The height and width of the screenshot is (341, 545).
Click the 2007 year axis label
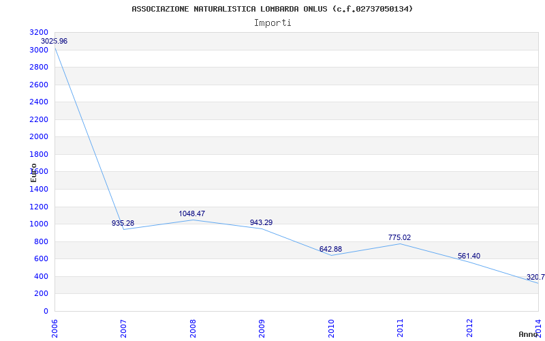coord(124,328)
